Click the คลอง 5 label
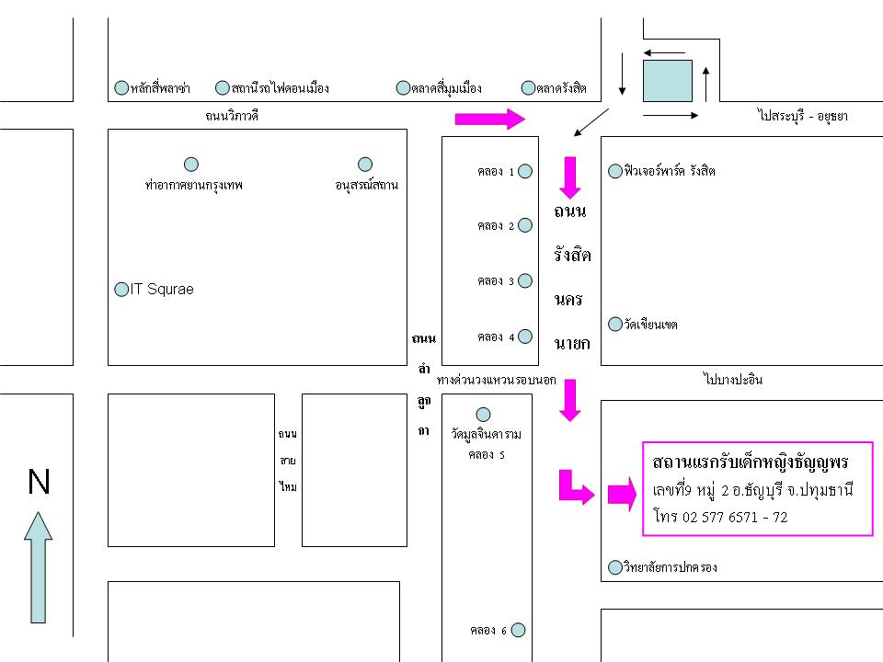 click(487, 455)
